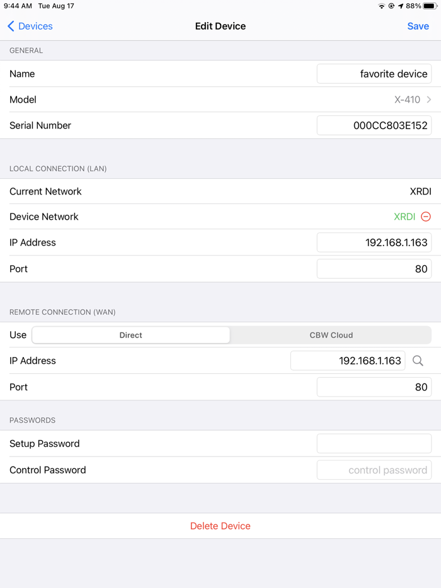Click the red remove icon next to XRDI network
Screen dimensions: 441x588
(426, 216)
